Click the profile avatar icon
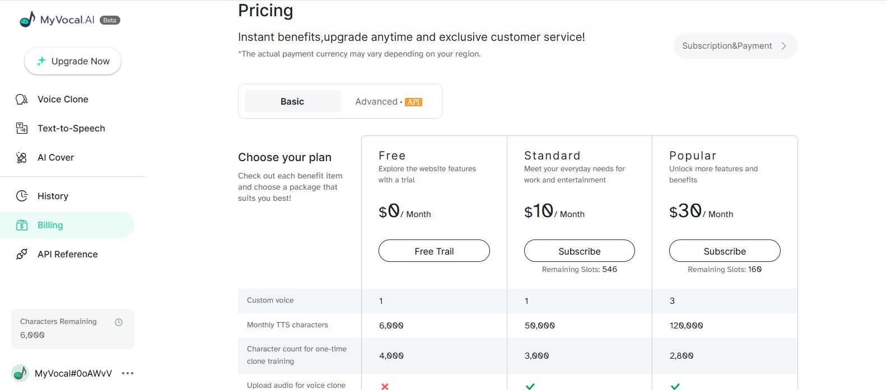Image resolution: width=887 pixels, height=390 pixels. click(x=21, y=373)
